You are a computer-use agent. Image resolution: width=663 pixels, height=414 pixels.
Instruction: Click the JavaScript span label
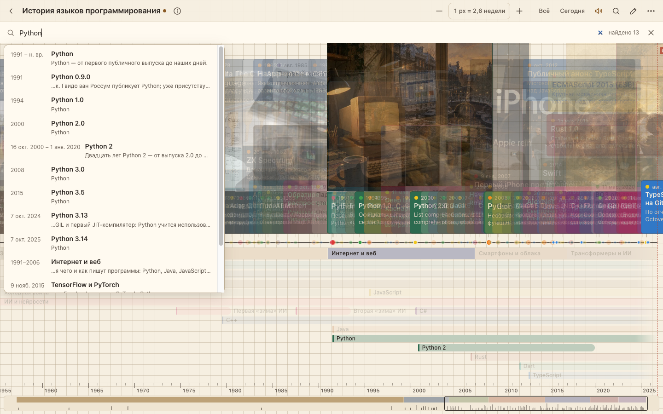coord(387,293)
